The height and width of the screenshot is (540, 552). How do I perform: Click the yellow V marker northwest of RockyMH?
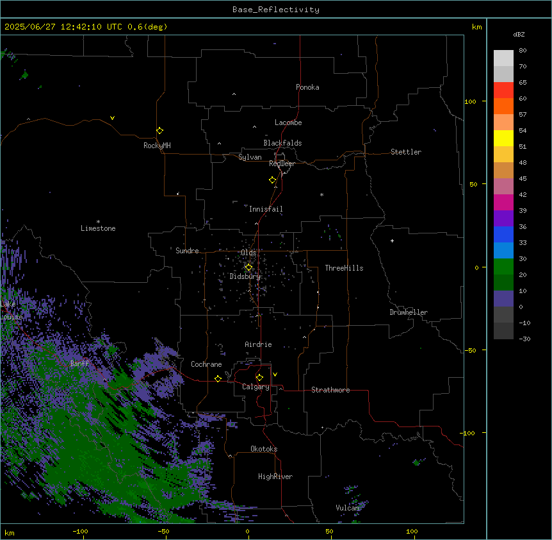tap(112, 118)
